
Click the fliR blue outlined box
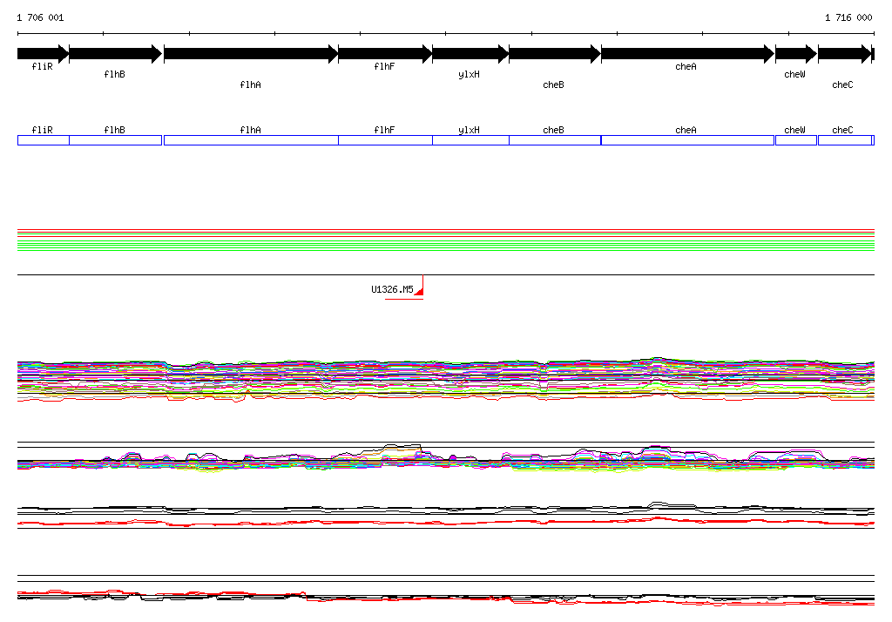44,140
